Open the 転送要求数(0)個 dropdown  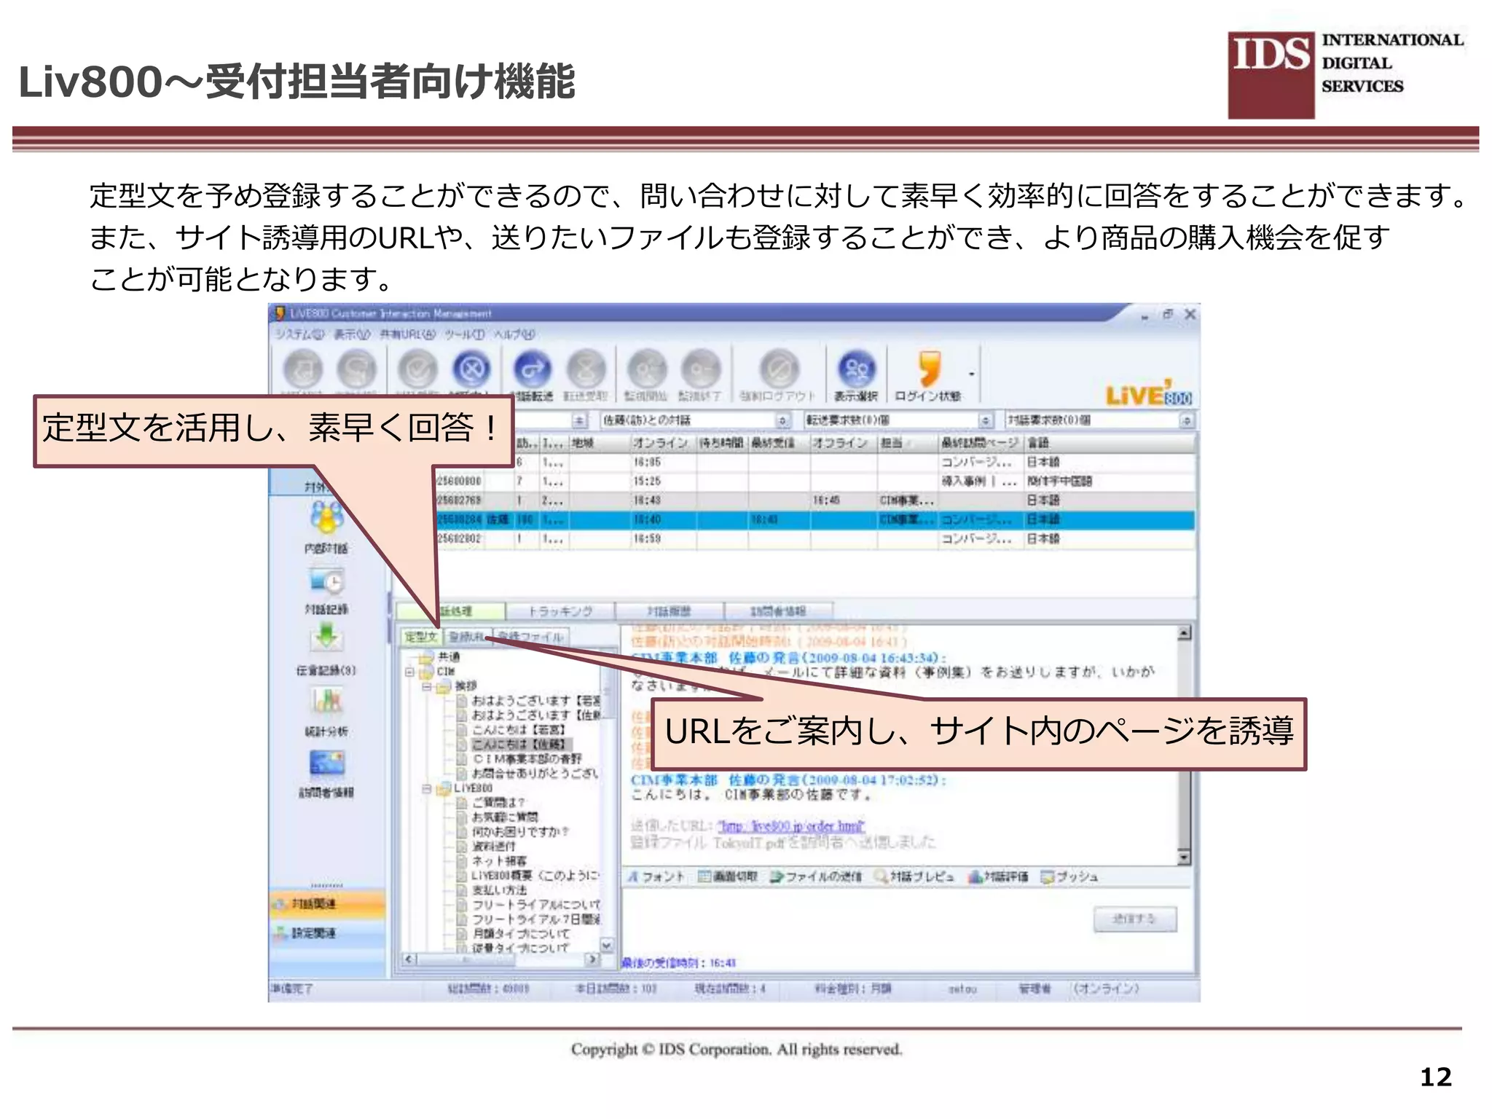[985, 420]
